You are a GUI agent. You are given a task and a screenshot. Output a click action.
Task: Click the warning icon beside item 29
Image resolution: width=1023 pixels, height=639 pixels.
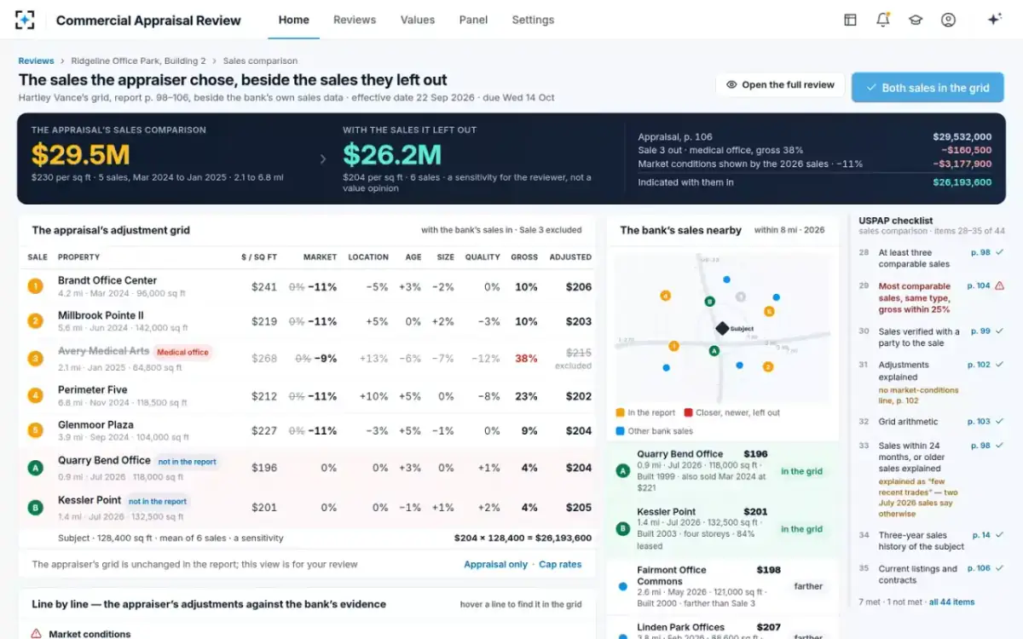tap(999, 286)
